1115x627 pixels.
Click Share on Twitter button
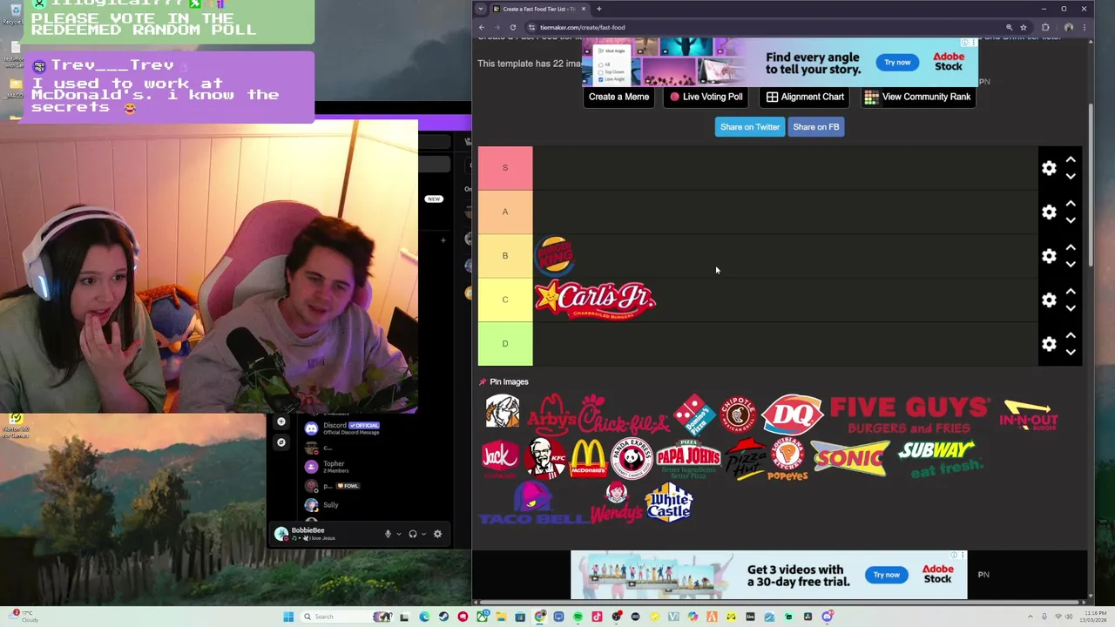tap(750, 127)
